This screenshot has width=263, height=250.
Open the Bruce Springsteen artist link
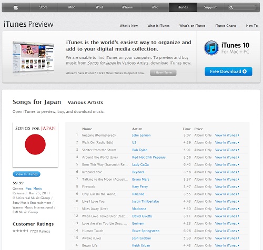(146, 231)
